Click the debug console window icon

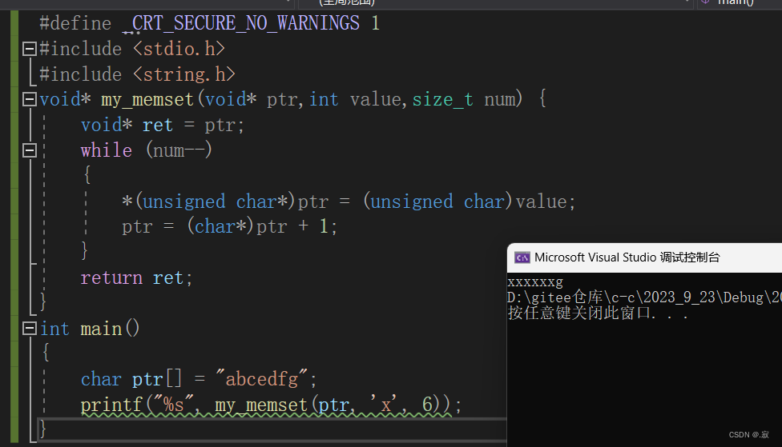(522, 257)
